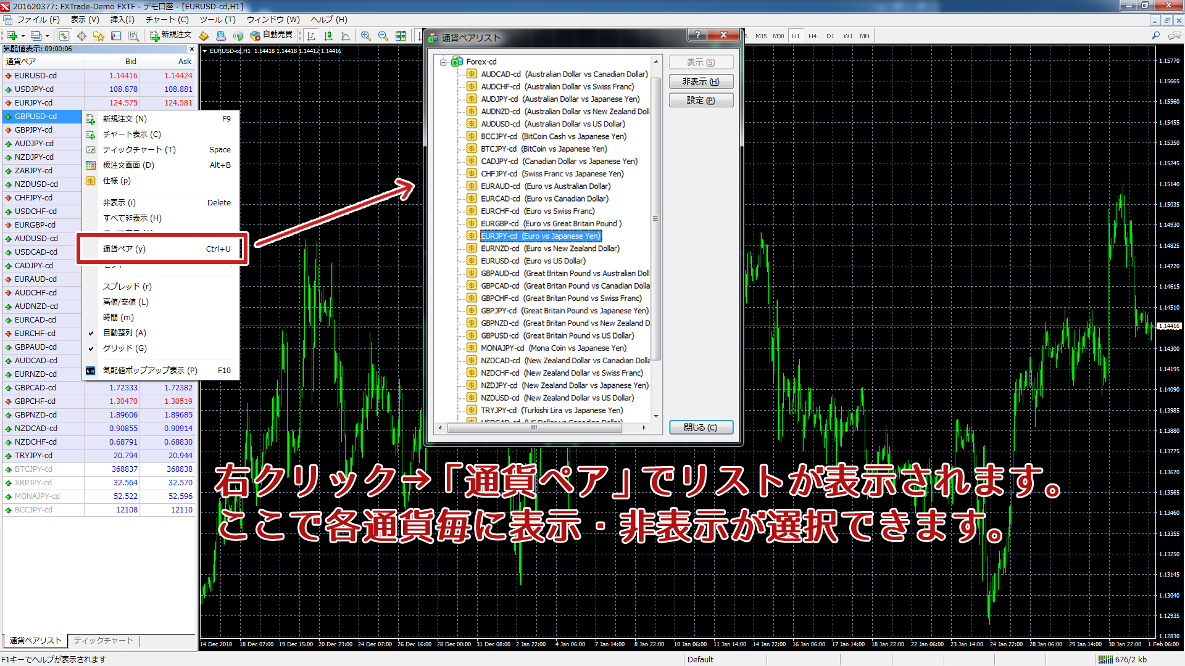
Task: Click the 閉じる button in the dialog
Action: (701, 427)
